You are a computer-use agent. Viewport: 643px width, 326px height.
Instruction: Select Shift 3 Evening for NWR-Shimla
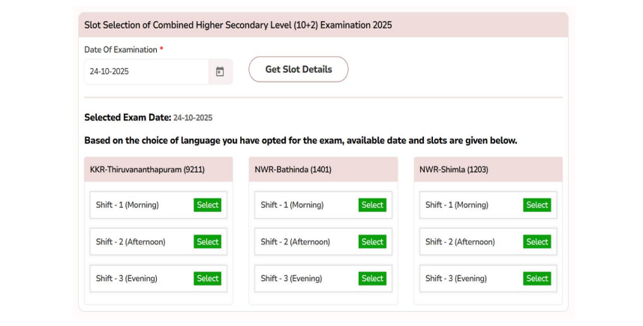click(x=537, y=279)
